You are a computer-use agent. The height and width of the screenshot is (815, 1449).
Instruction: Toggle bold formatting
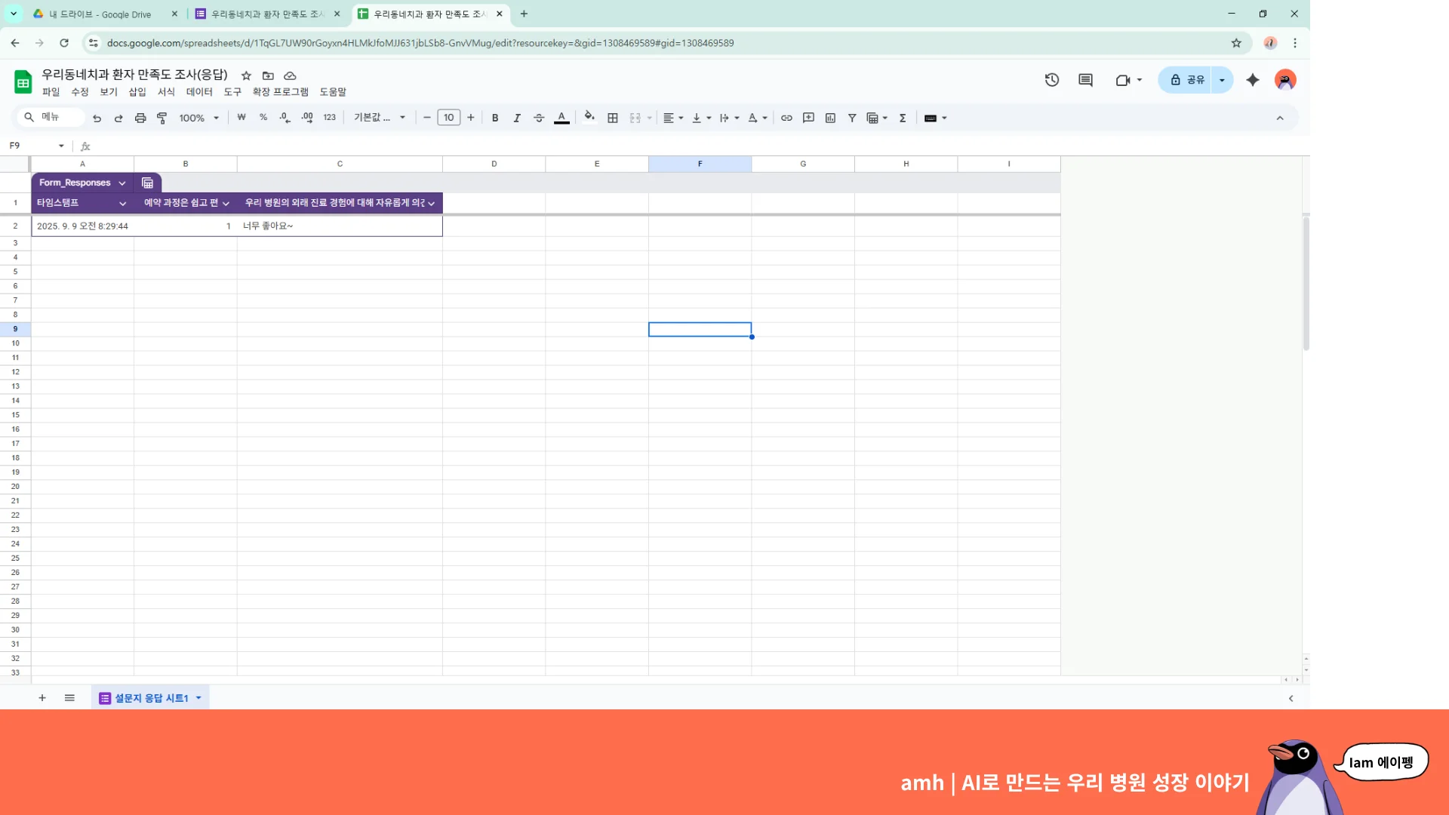[495, 118]
